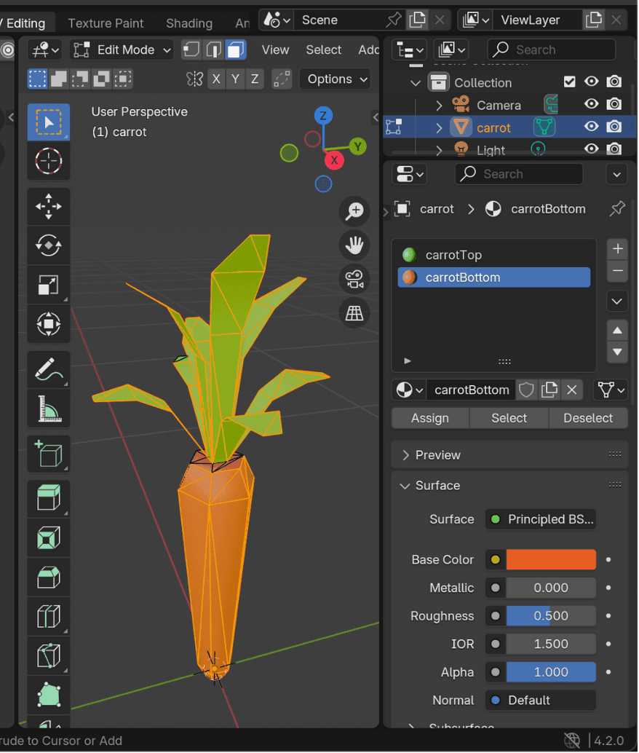Select the Loop Cut tool
Image resolution: width=639 pixels, height=753 pixels.
point(49,617)
